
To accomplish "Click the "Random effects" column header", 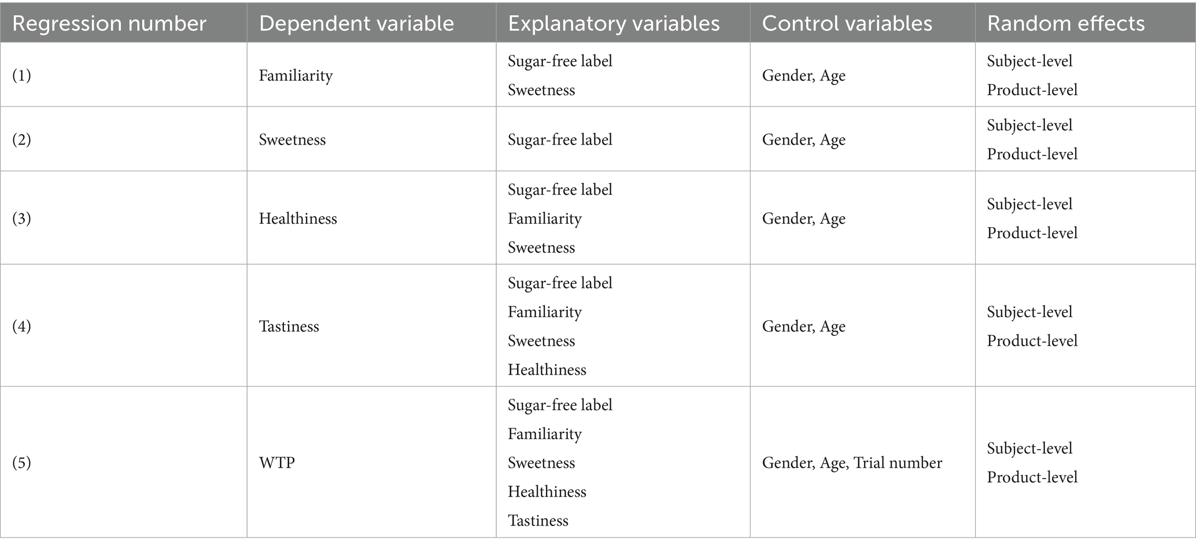I will tap(1065, 24).
